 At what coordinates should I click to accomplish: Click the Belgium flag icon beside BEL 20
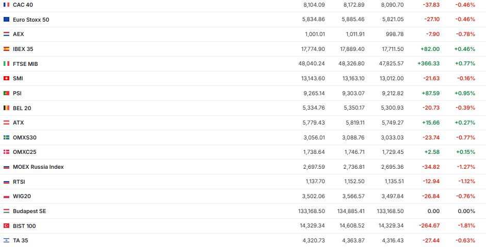point(6,108)
